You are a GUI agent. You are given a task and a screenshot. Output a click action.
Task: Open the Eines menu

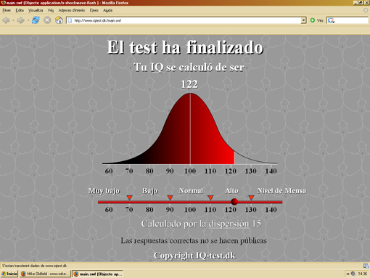point(94,10)
